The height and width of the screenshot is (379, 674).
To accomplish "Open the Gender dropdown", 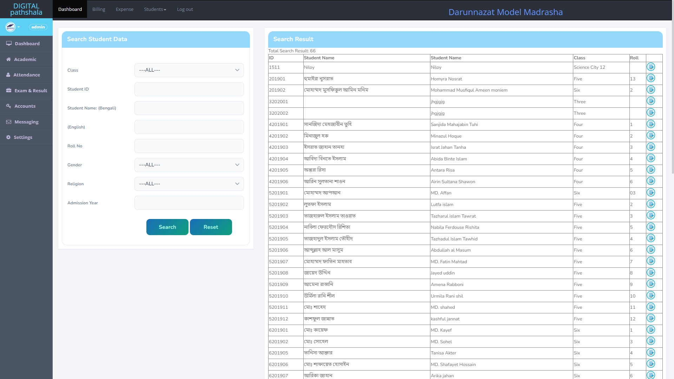I will [x=189, y=165].
